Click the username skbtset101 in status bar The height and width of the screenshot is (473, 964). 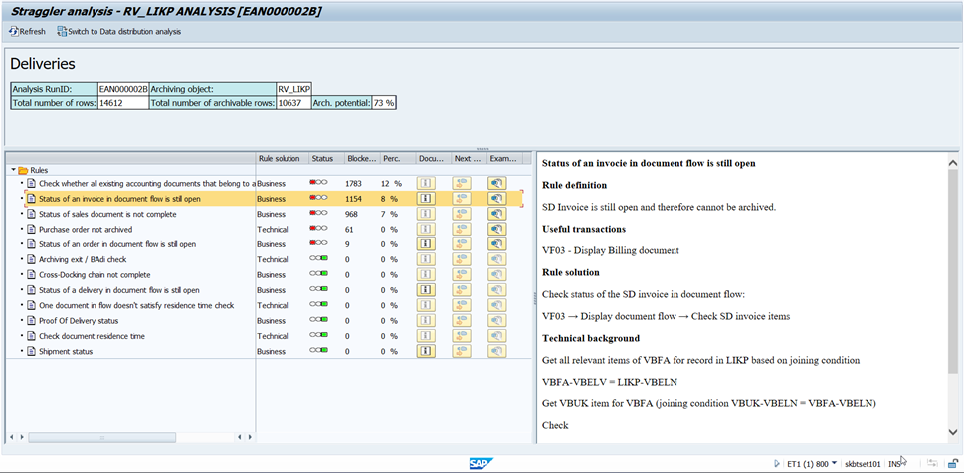point(864,464)
